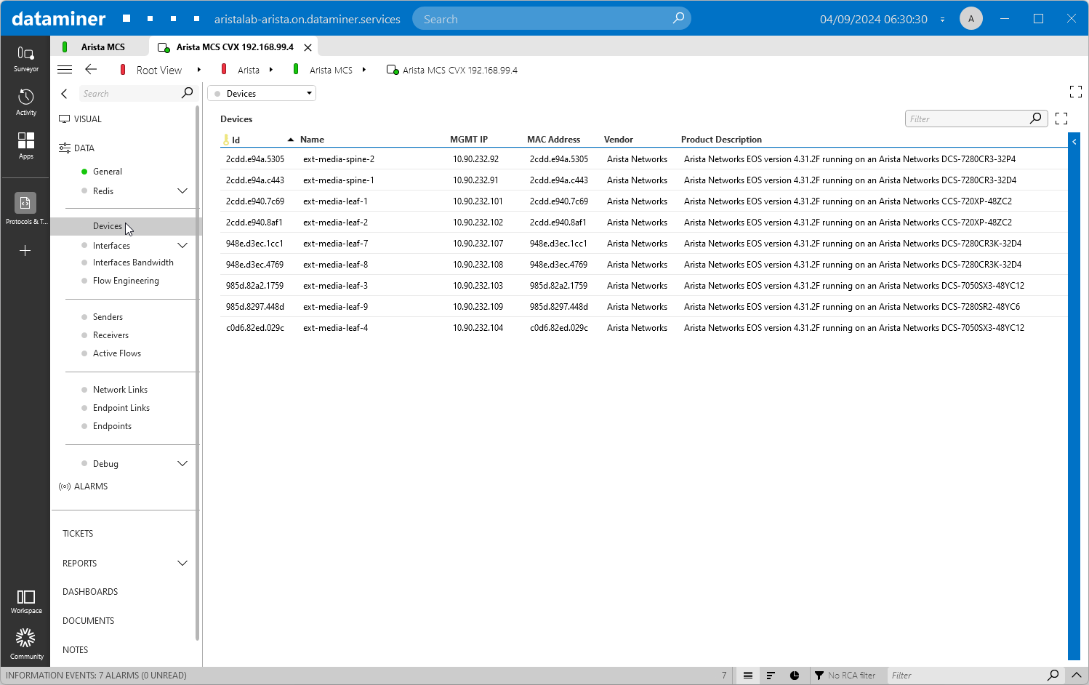Open the Activity history icon
1089x685 pixels.
(x=25, y=102)
